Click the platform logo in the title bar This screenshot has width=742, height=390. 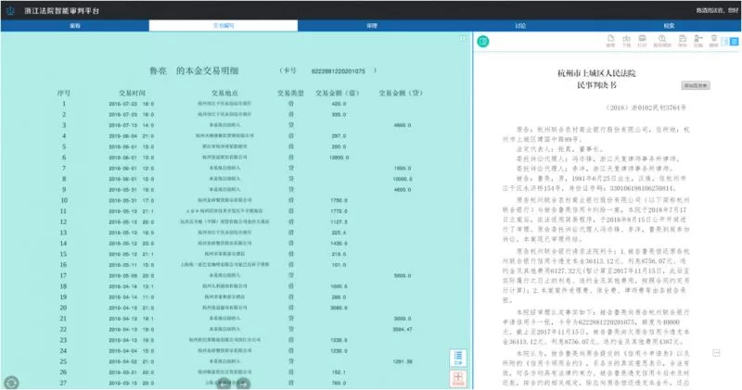coord(10,10)
